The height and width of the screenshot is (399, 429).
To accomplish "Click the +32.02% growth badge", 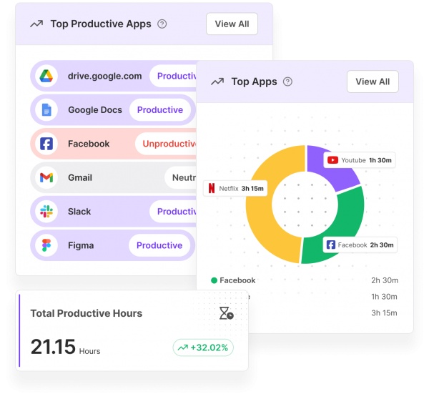I will [203, 348].
